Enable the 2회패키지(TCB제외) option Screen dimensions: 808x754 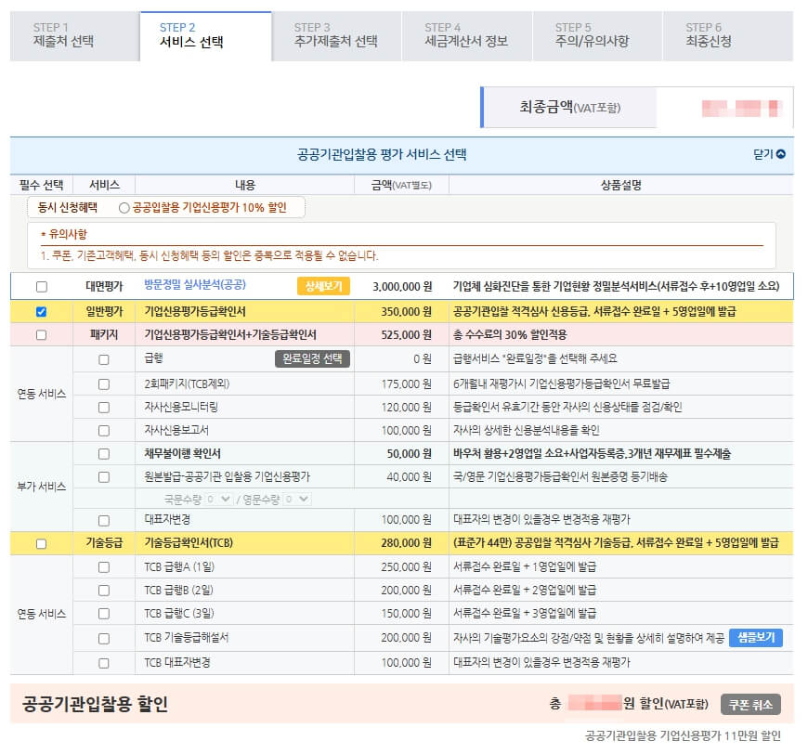coord(102,384)
